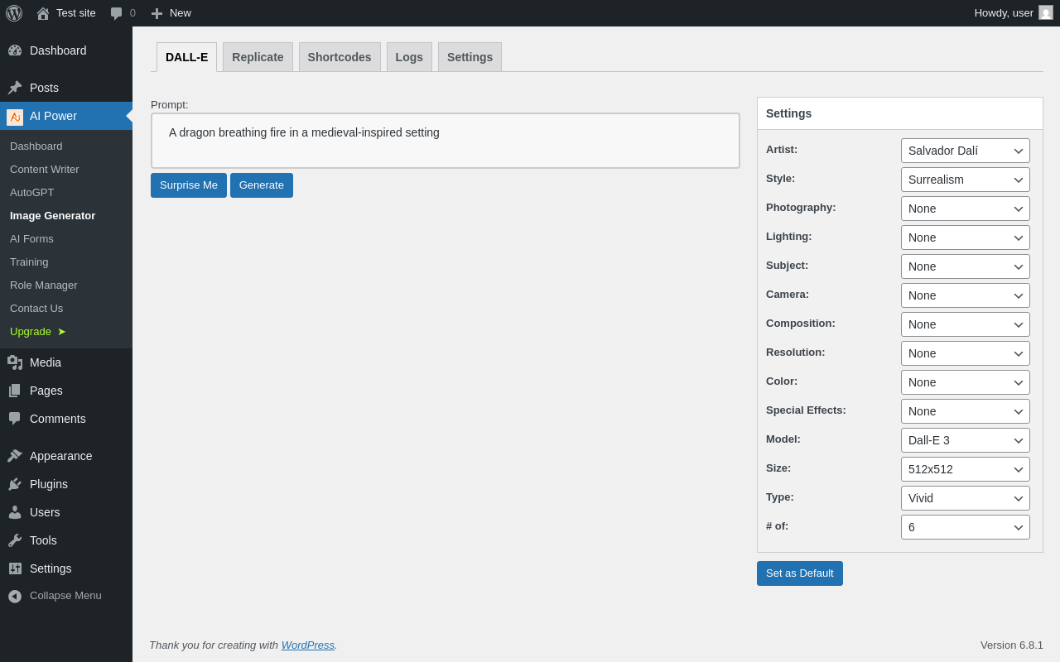Open Training submenu item
Image resolution: width=1060 pixels, height=662 pixels.
point(66,262)
